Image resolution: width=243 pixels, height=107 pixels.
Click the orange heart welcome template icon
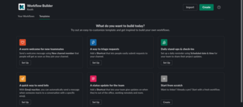23,42
